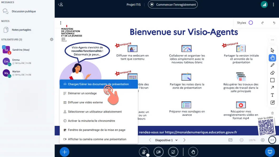
Task: Choose Fenêtre de paramétrage de la mise en page
Action: [99, 130]
